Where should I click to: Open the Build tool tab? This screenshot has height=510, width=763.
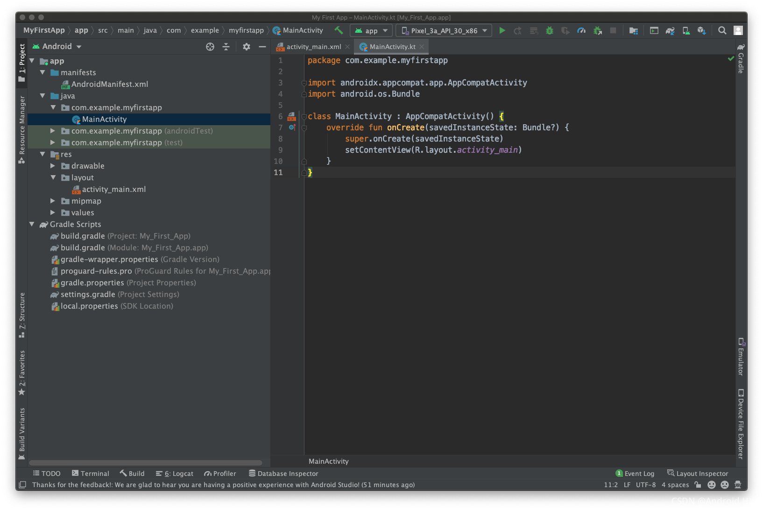pyautogui.click(x=132, y=474)
